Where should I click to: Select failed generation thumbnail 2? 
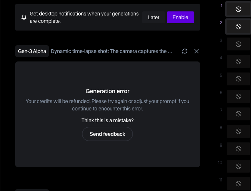click(238, 26)
